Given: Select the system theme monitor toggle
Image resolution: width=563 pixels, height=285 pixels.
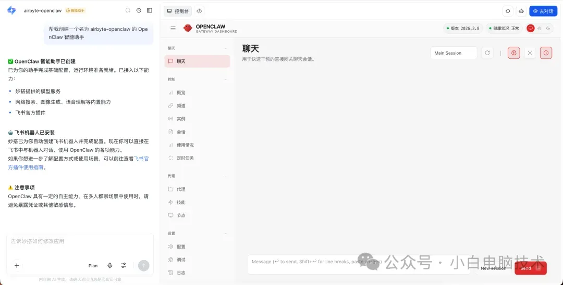Looking at the screenshot, I should coord(530,28).
